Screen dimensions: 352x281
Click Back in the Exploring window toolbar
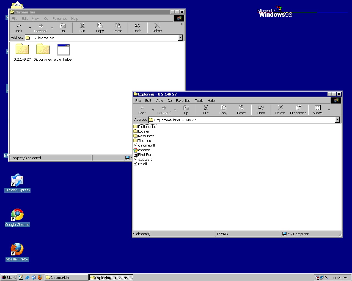click(x=142, y=110)
